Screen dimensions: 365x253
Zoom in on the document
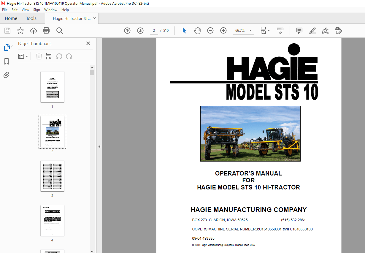point(223,30)
